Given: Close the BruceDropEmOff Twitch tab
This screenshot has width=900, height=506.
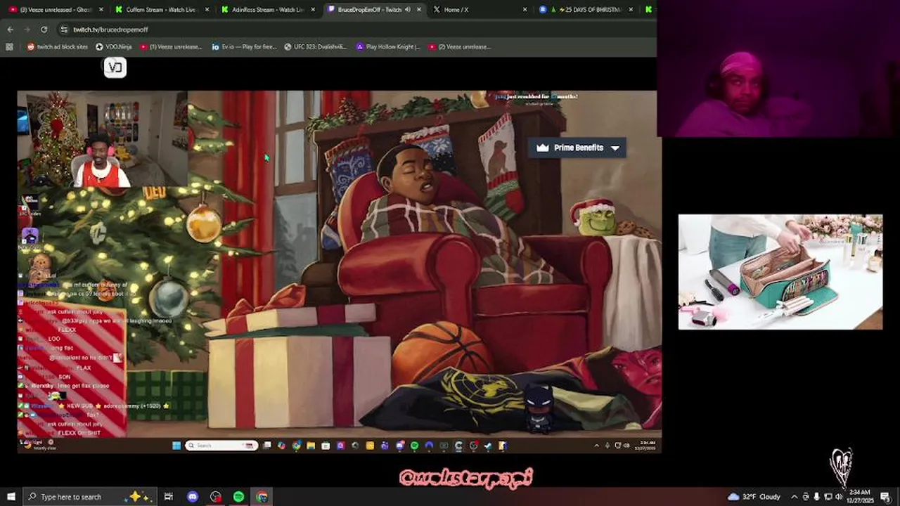Looking at the screenshot, I should 419,9.
